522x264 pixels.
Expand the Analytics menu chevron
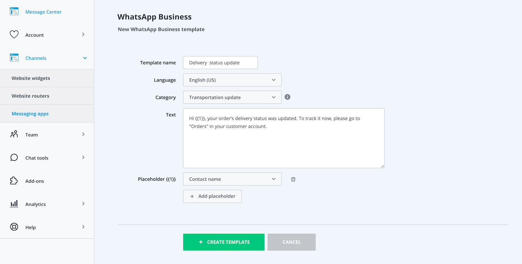point(83,204)
